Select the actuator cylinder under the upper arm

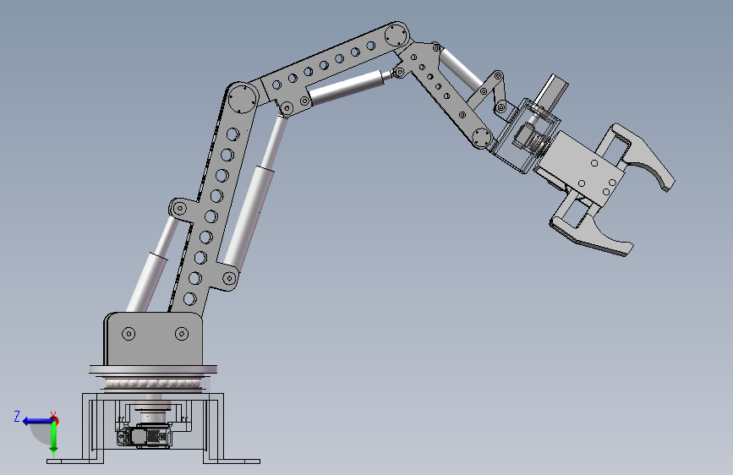[346, 86]
